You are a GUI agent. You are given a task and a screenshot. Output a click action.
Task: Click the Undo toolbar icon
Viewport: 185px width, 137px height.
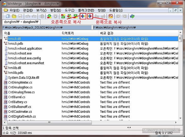[x=28, y=16]
